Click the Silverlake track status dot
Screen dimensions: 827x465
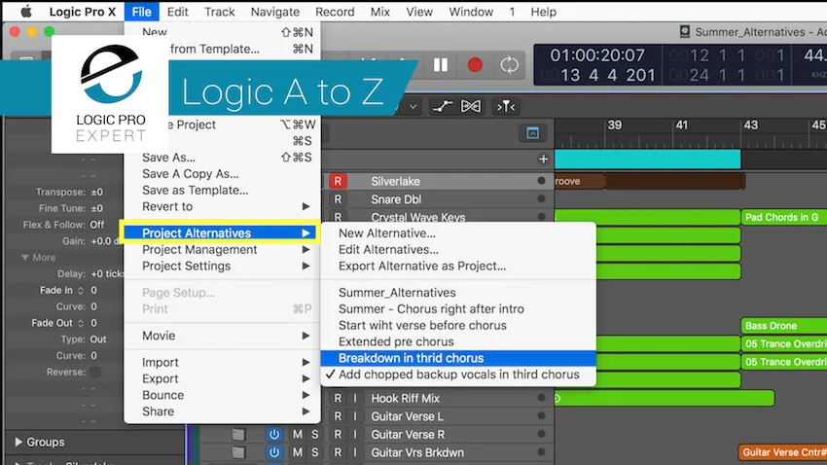541,181
